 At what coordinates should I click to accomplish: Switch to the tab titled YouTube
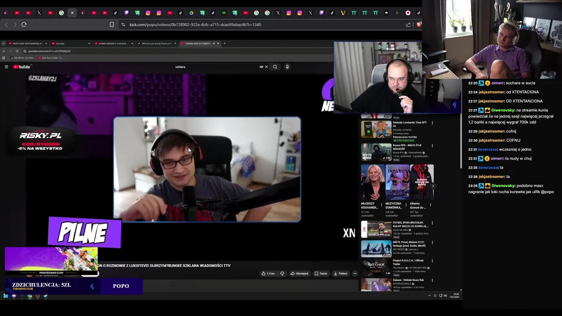(x=70, y=43)
